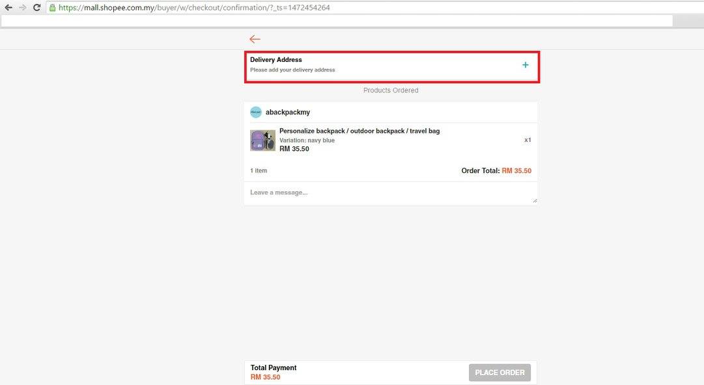Viewport: 704px width, 385px height.
Task: Click the Order Total amount
Action: 516,171
